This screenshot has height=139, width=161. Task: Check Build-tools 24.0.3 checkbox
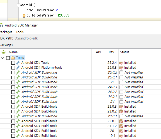(13, 87)
